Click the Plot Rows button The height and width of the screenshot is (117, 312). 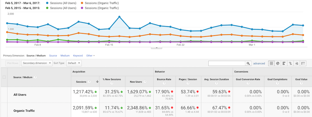point(13,63)
